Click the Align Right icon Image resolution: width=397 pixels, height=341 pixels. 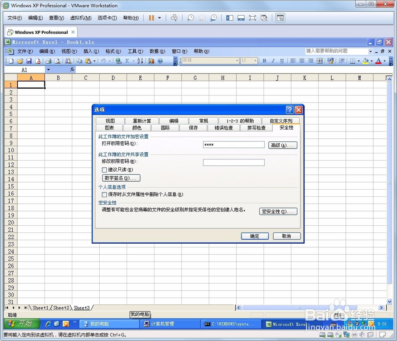311,61
